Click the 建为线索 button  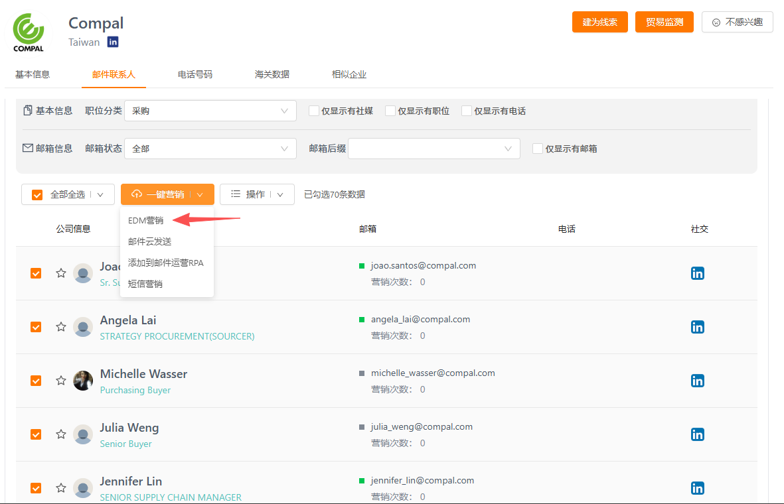[x=600, y=22]
